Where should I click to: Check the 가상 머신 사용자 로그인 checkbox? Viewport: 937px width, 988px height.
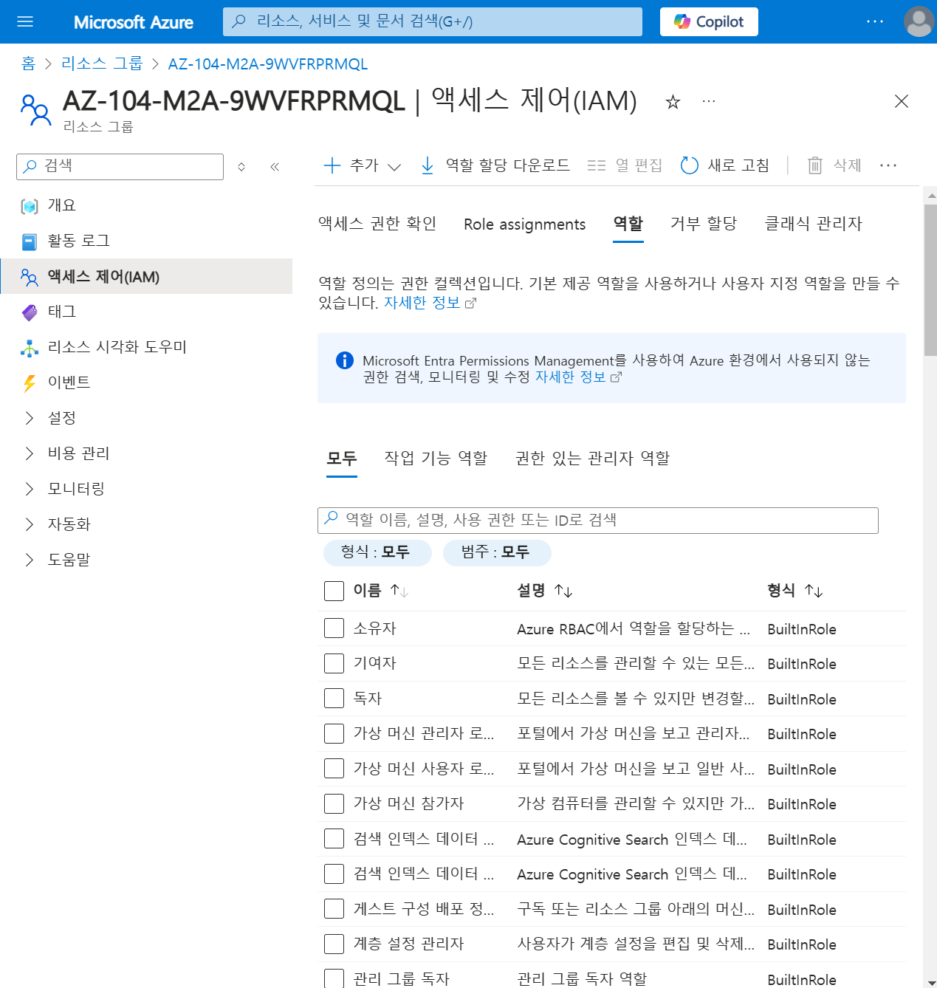(334, 769)
